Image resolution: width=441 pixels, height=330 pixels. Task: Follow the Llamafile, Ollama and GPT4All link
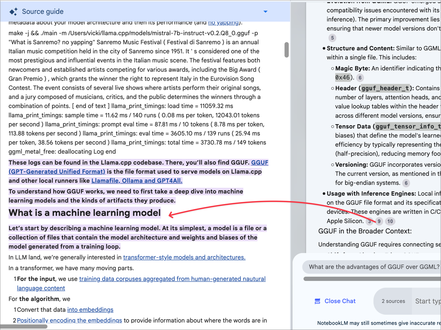tap(137, 181)
